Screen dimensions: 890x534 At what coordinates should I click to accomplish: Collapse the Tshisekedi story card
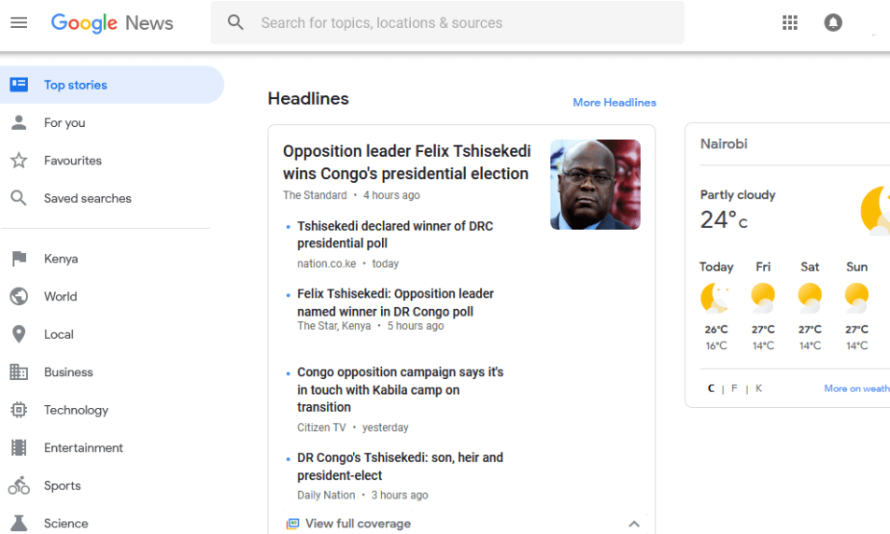634,524
